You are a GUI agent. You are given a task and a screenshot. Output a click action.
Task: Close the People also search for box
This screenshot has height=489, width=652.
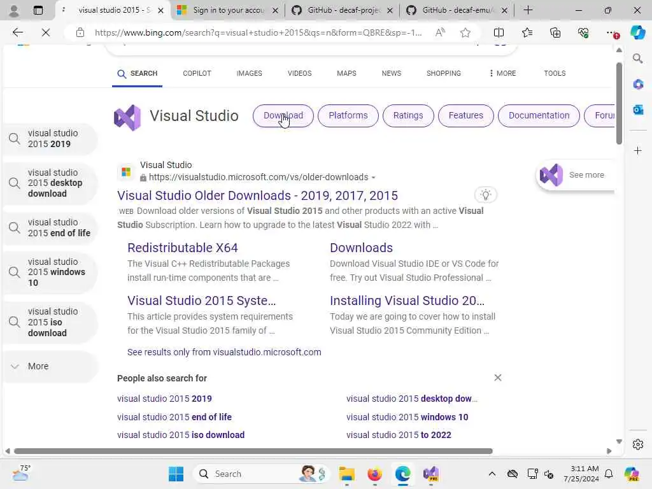pyautogui.click(x=498, y=378)
